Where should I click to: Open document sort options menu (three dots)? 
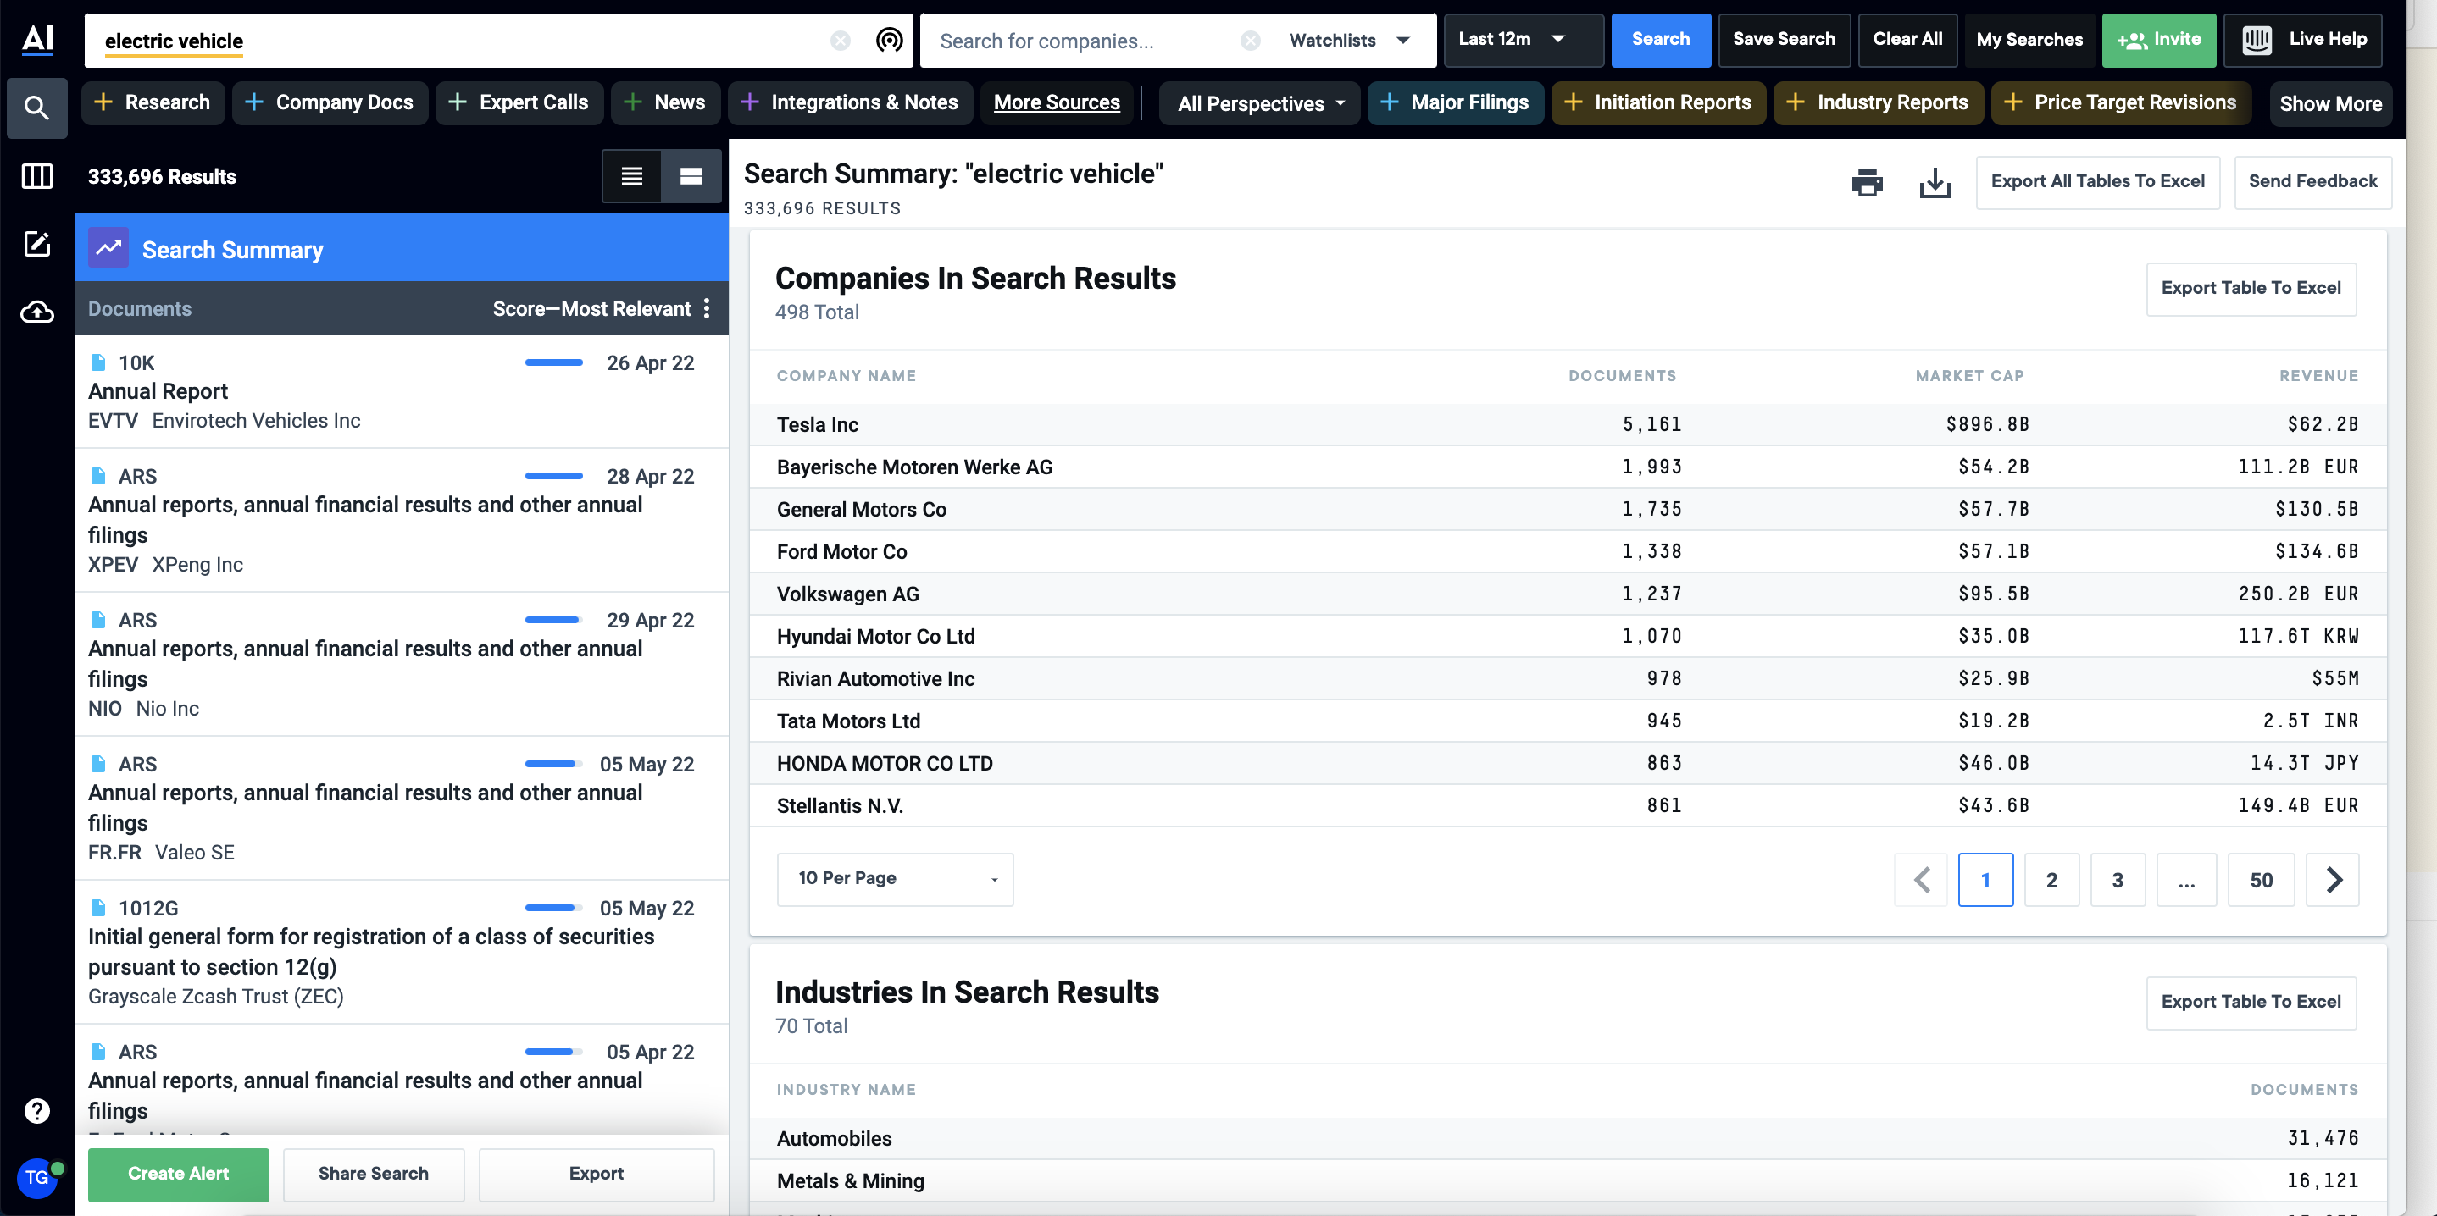[707, 308]
